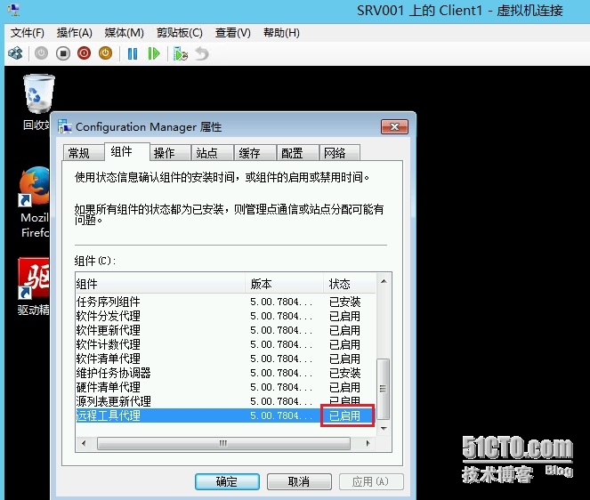Open the 帮助(H) menu

tap(281, 33)
